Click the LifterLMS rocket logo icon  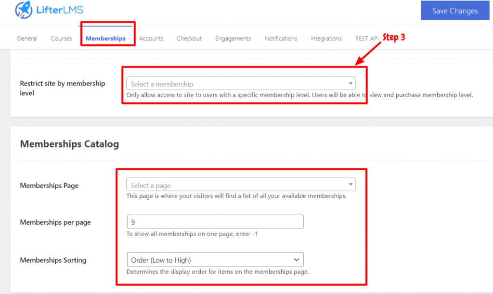24,10
